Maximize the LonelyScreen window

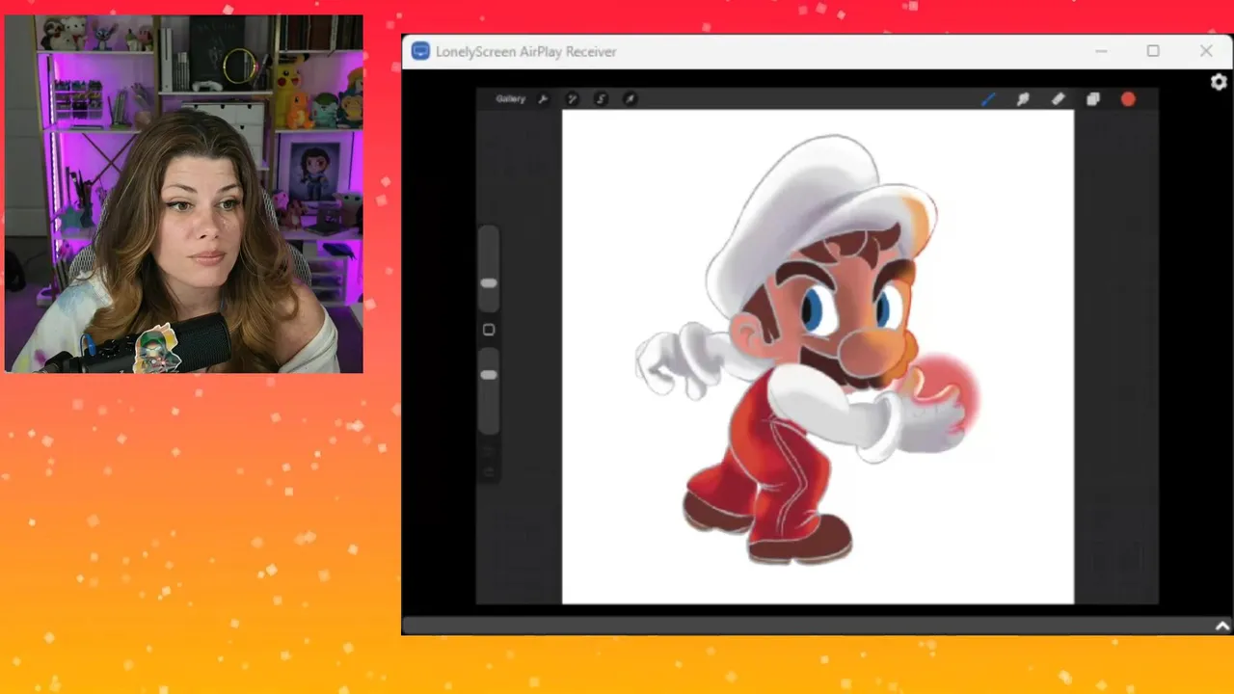(x=1153, y=51)
